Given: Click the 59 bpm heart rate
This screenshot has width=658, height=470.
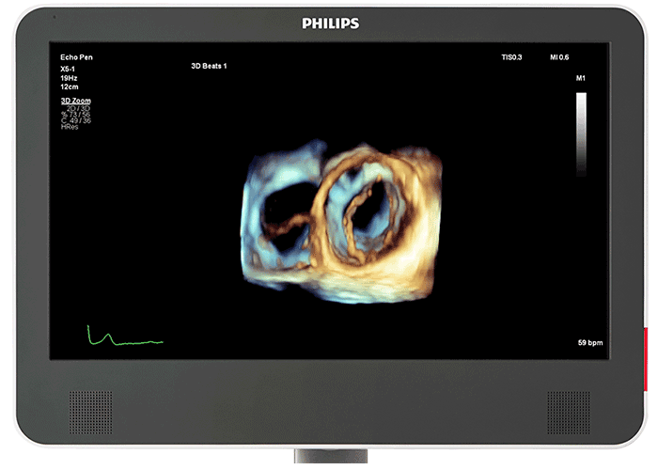Looking at the screenshot, I should coord(589,342).
